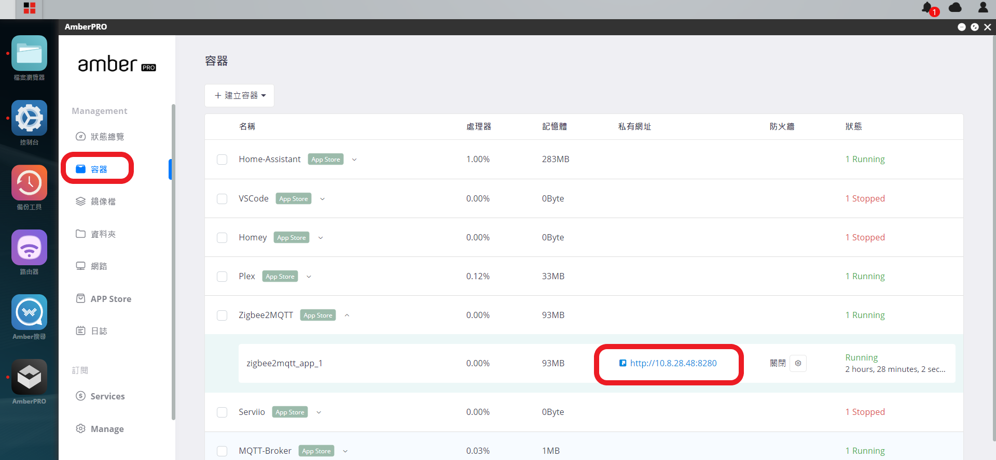Open firewall settings gear for zigbee2mqtt_app_1
The height and width of the screenshot is (460, 996).
point(798,363)
